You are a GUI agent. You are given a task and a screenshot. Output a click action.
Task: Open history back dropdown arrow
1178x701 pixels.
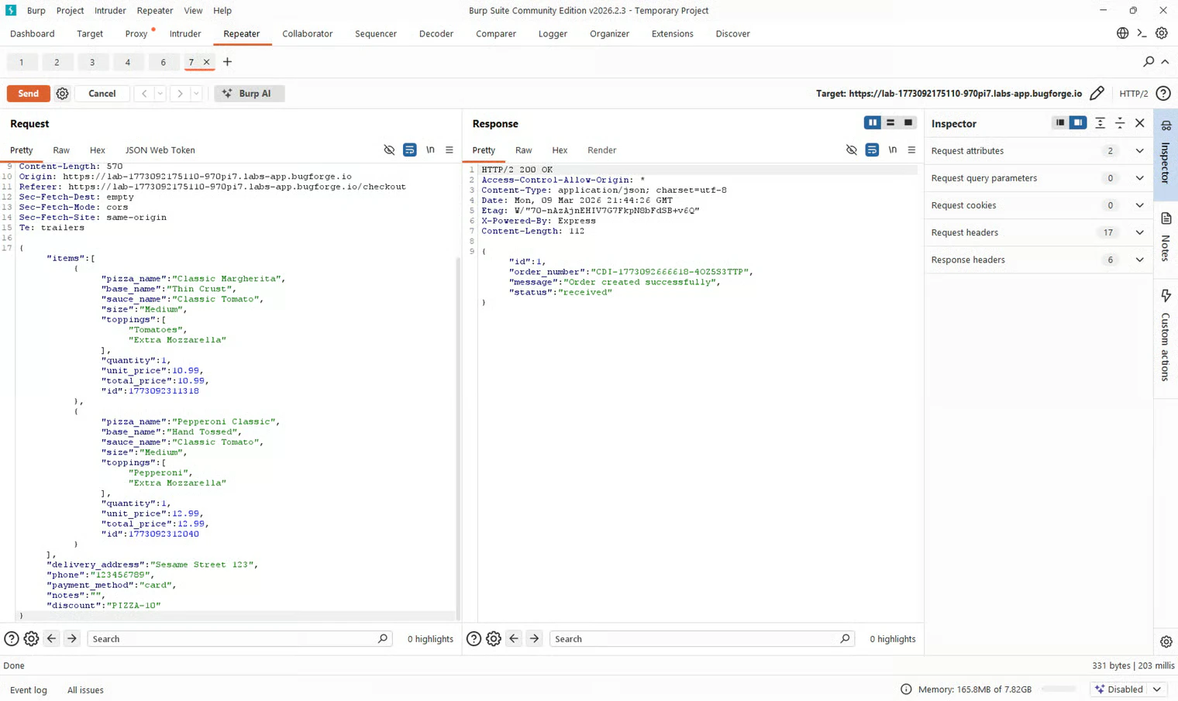click(x=160, y=94)
